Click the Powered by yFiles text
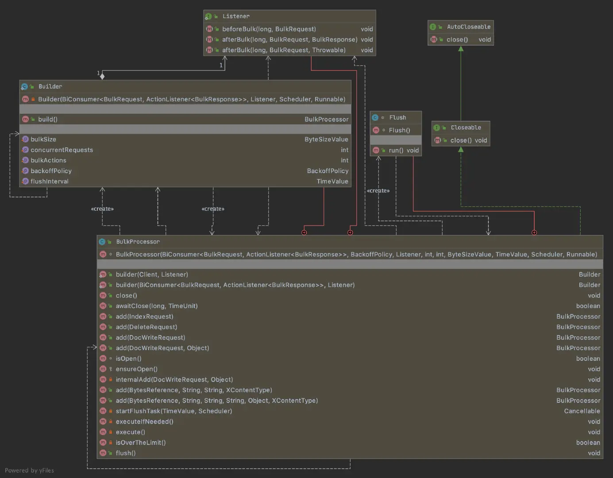The image size is (613, 478). 29,470
